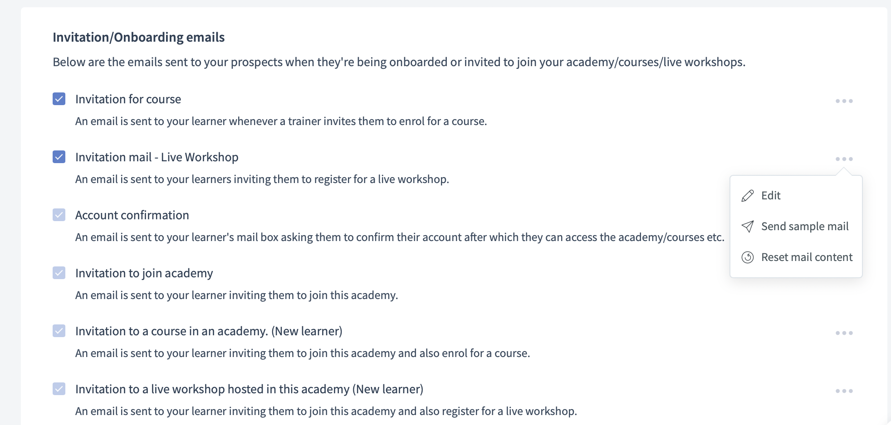Open three-dot menu for new learner course invitation
The height and width of the screenshot is (425, 891).
click(844, 333)
